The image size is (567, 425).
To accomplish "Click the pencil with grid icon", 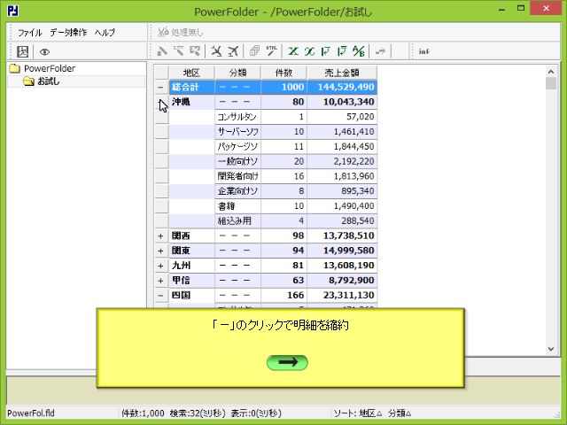I will [x=195, y=51].
